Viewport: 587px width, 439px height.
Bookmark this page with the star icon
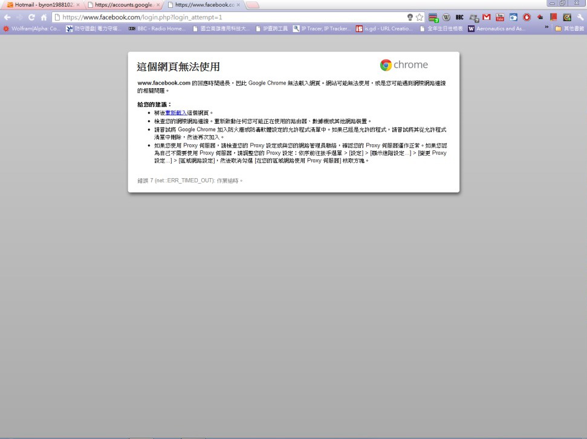click(420, 17)
